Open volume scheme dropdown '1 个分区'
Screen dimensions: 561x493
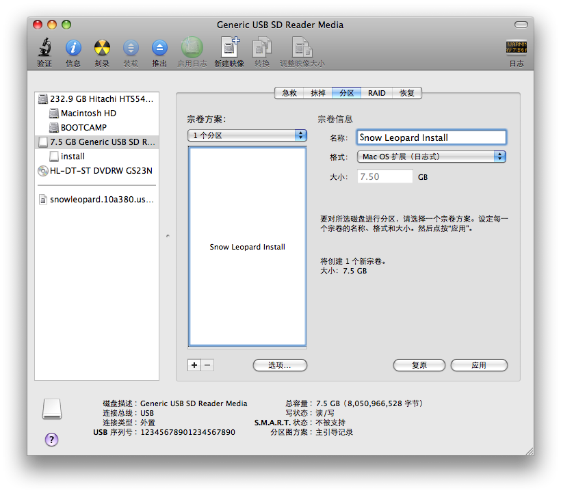click(x=247, y=135)
